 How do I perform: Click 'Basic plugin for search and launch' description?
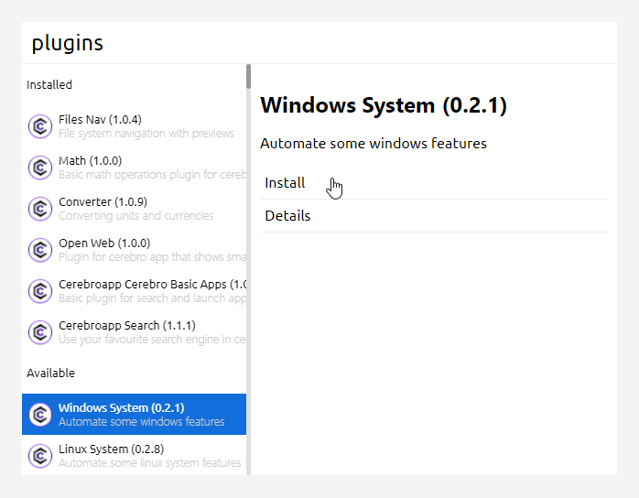click(152, 298)
